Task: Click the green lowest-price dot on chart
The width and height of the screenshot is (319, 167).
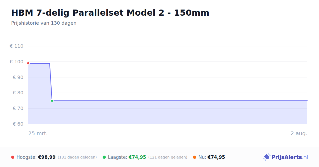Action: (x=52, y=101)
